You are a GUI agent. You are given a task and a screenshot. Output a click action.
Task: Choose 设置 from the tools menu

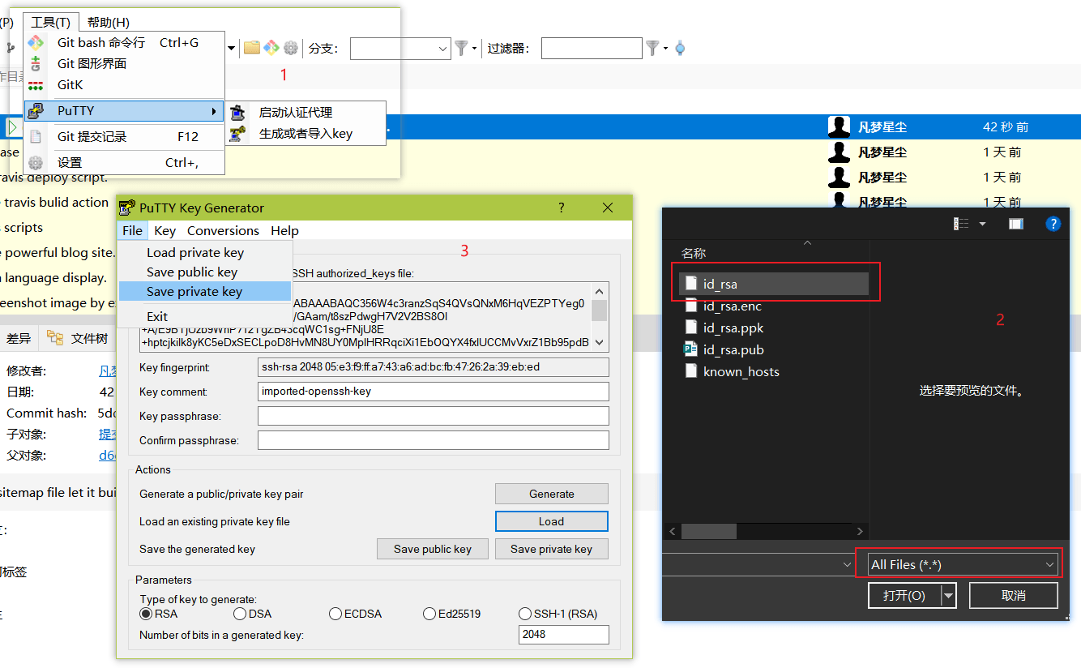coord(124,163)
